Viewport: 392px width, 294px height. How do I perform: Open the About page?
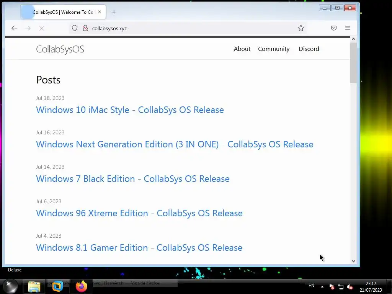pyautogui.click(x=242, y=49)
